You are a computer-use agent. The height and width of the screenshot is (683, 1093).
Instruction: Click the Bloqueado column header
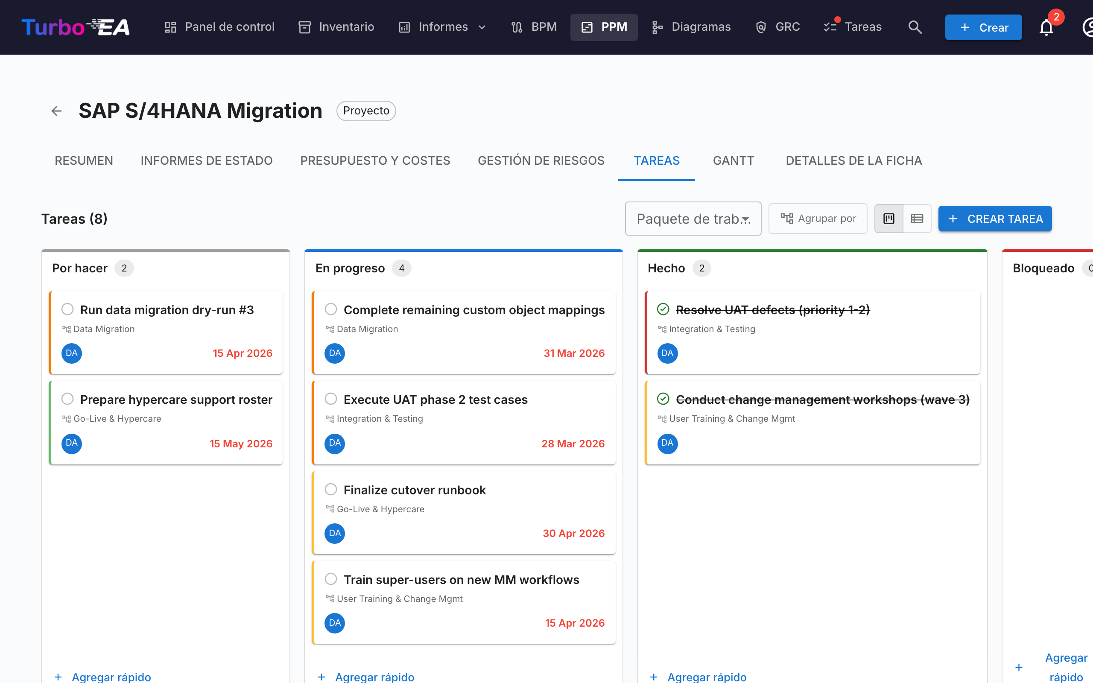point(1043,269)
